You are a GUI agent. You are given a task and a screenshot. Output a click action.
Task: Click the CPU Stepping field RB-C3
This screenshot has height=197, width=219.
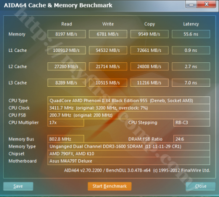click(192, 123)
